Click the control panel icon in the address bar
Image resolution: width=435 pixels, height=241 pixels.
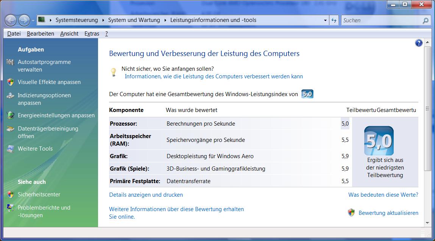tap(42, 20)
